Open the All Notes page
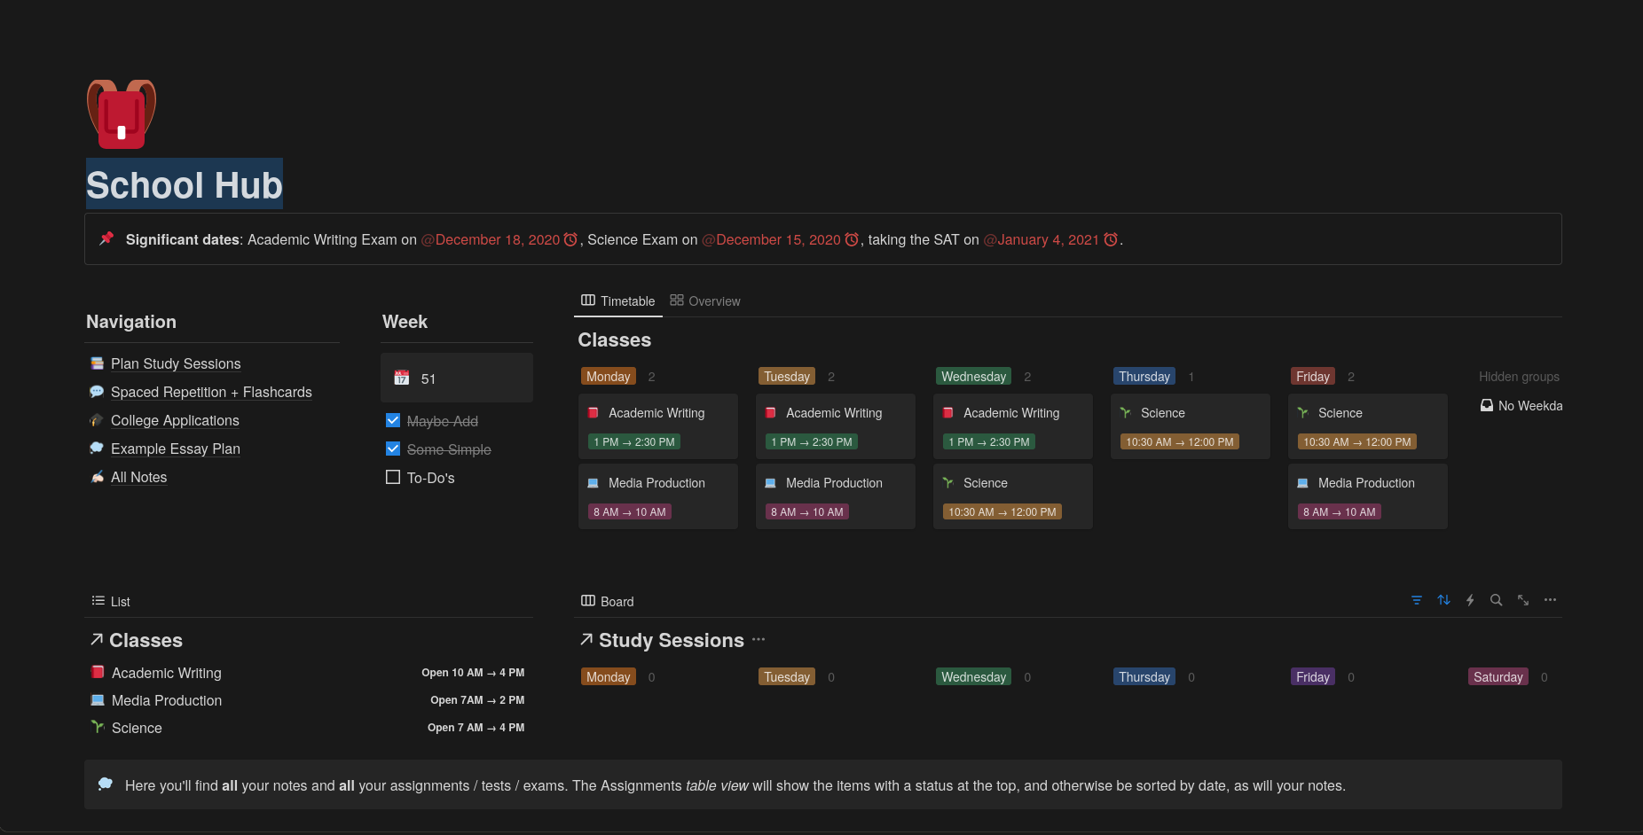This screenshot has height=835, width=1643. [138, 477]
